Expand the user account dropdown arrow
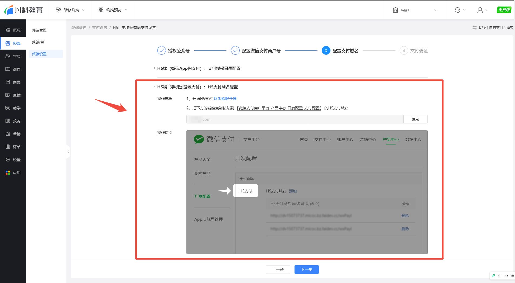Viewport: 515px width, 283px height. 487,10
